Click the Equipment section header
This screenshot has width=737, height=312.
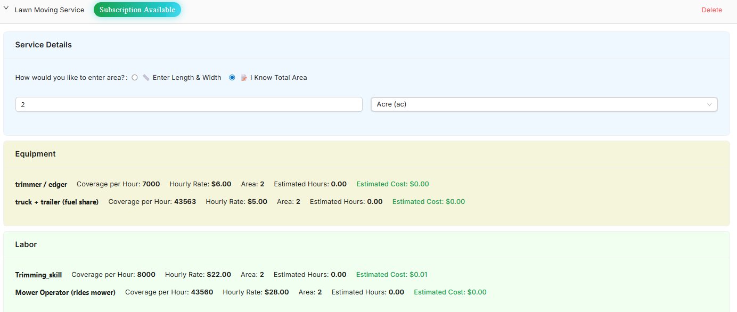click(x=36, y=154)
